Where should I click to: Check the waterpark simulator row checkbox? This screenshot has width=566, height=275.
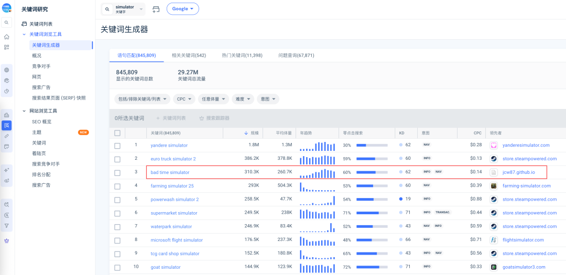[117, 227]
